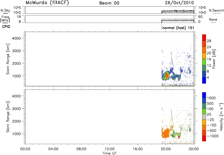The image size is (224, 155).
Task: Click the '16:00' time tick label
Action: pyautogui.click(x=137, y=149)
